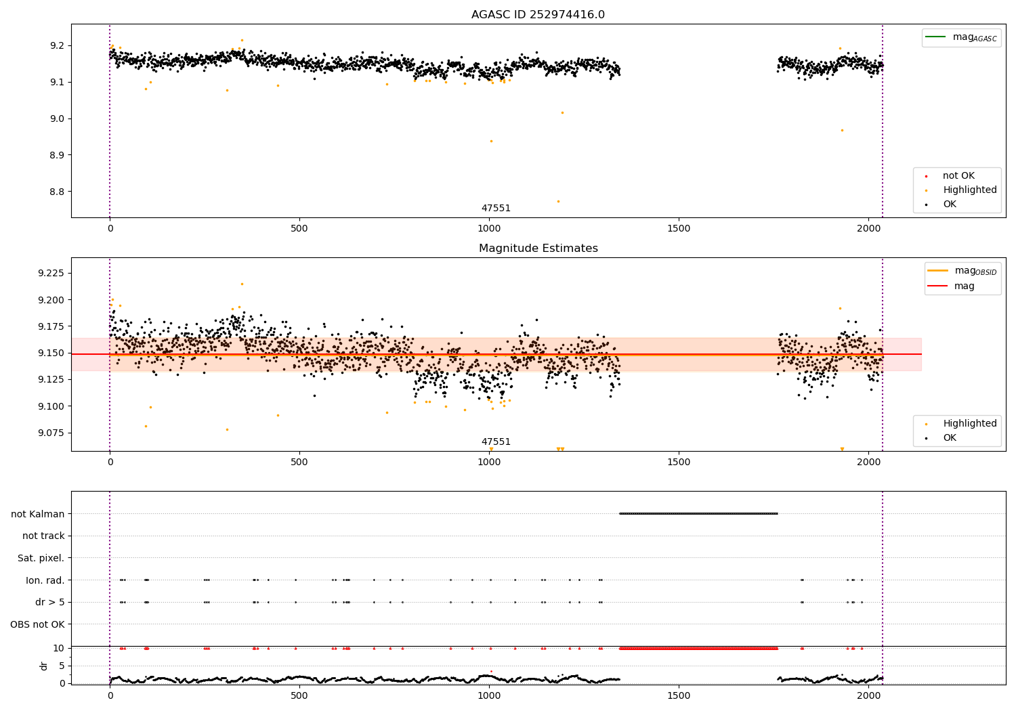Image resolution: width=1016 pixels, height=711 pixels.
Task: Click the "5" tick on the dr axis
Action: (x=62, y=666)
